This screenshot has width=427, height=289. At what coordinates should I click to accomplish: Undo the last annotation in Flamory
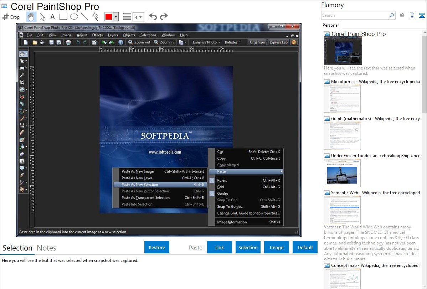tap(153, 17)
